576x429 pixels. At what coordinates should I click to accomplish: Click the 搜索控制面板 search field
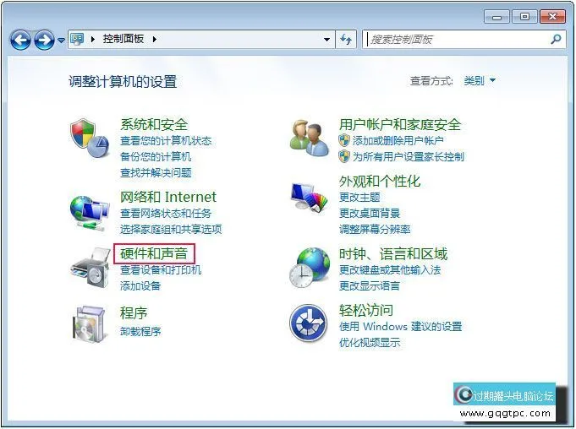(459, 39)
